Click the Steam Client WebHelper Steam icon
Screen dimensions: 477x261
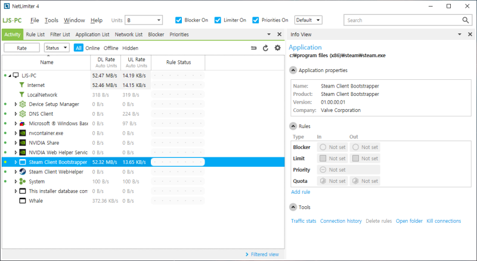pos(23,172)
